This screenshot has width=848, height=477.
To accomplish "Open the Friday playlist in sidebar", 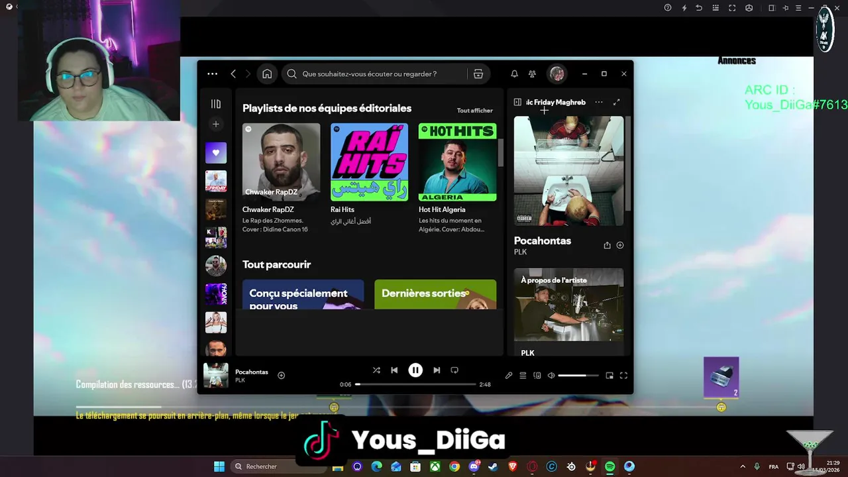I will point(216,181).
